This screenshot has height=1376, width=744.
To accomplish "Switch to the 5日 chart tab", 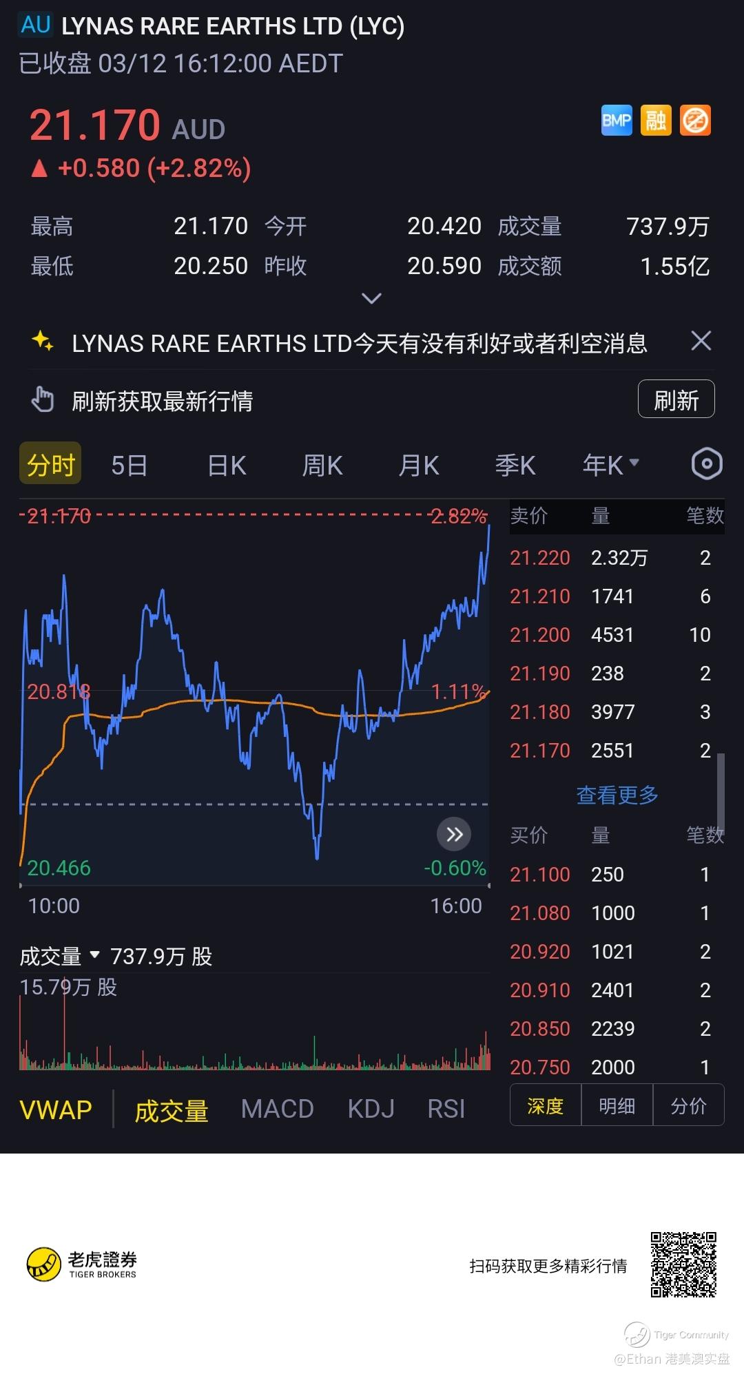I will [x=130, y=466].
